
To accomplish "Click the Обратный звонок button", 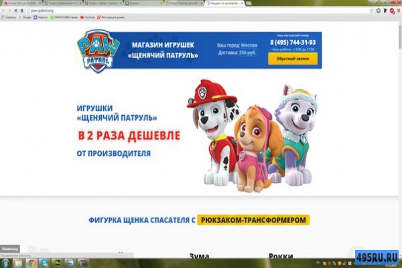I will pos(293,59).
